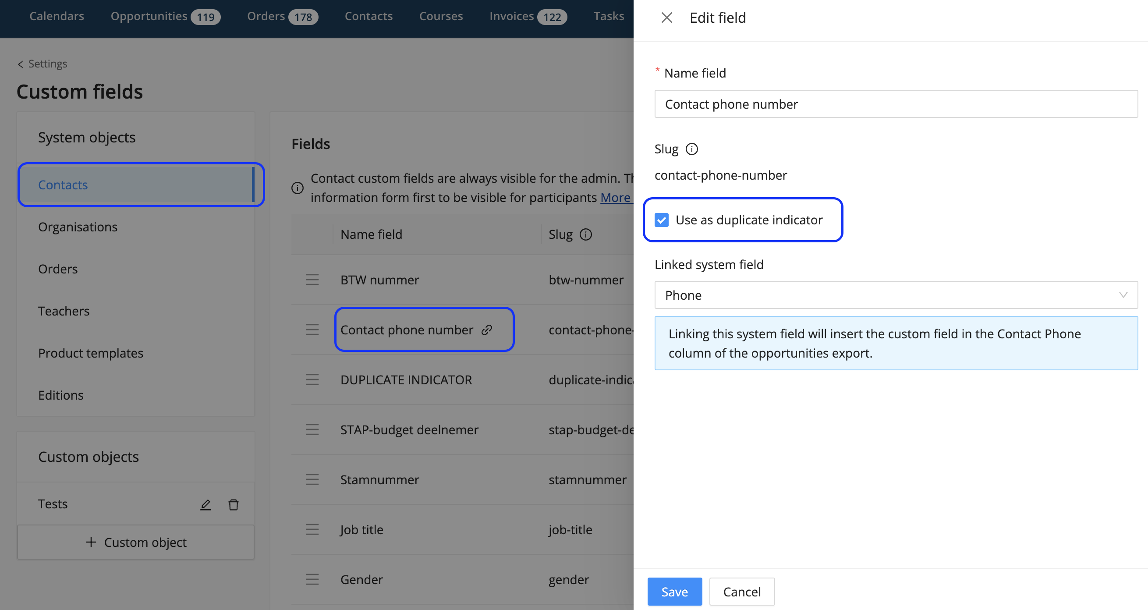Click the drag handle for Contact phone number row
Viewport: 1148px width, 610px height.
(x=312, y=330)
